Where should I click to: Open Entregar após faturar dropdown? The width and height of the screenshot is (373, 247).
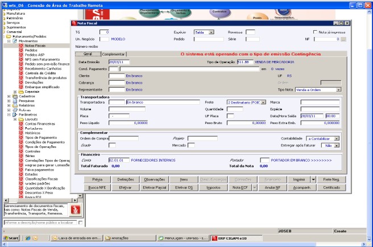tap(337, 146)
